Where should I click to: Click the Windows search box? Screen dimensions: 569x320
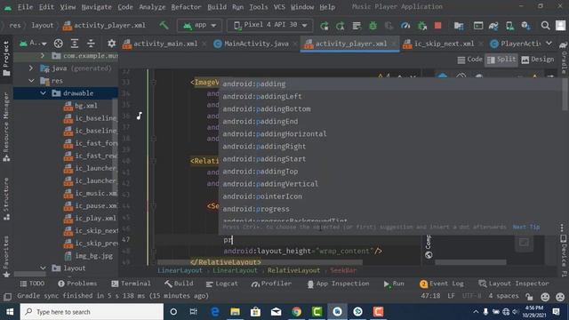pos(92,312)
